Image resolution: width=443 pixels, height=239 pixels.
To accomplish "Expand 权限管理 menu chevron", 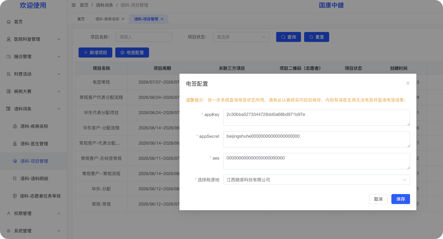I will tap(59, 213).
